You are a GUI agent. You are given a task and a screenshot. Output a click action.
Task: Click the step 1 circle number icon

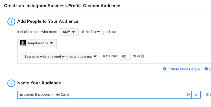(11, 22)
